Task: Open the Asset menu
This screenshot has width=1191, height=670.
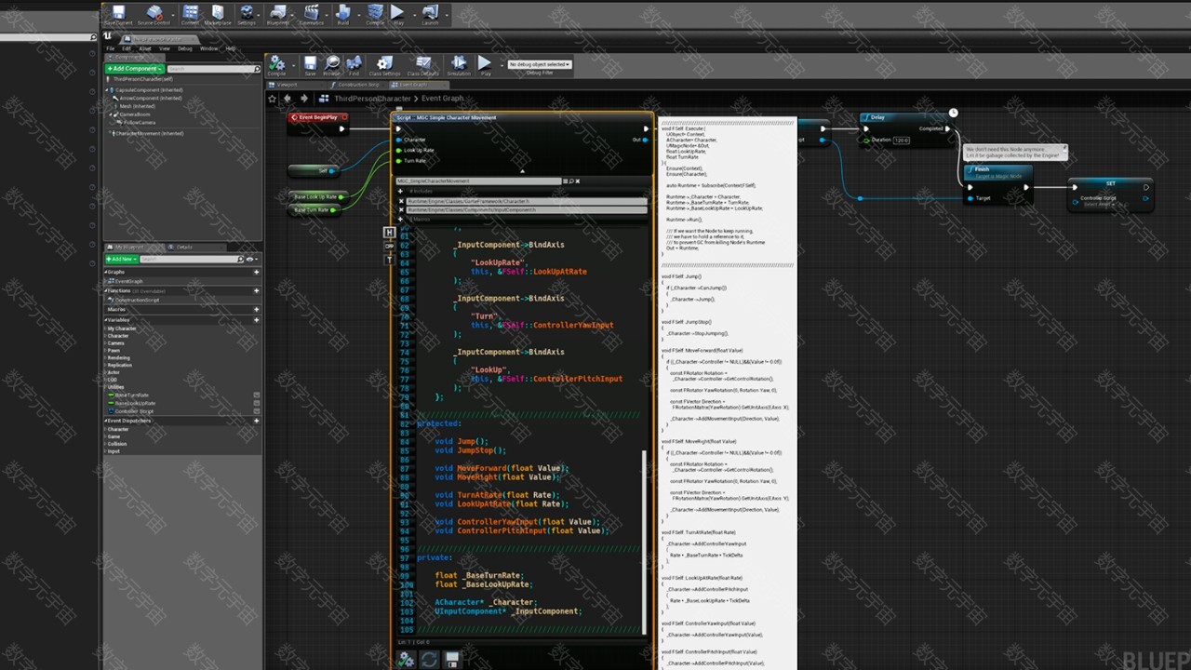Action: 145,48
